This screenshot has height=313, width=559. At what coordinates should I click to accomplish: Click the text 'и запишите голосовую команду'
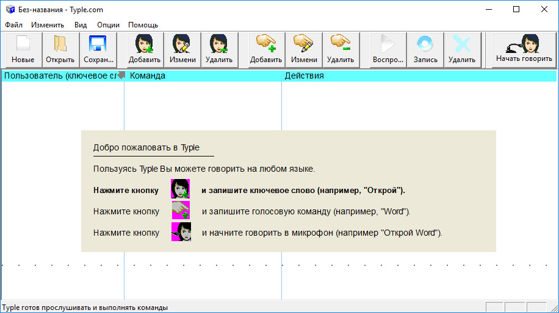click(x=266, y=212)
